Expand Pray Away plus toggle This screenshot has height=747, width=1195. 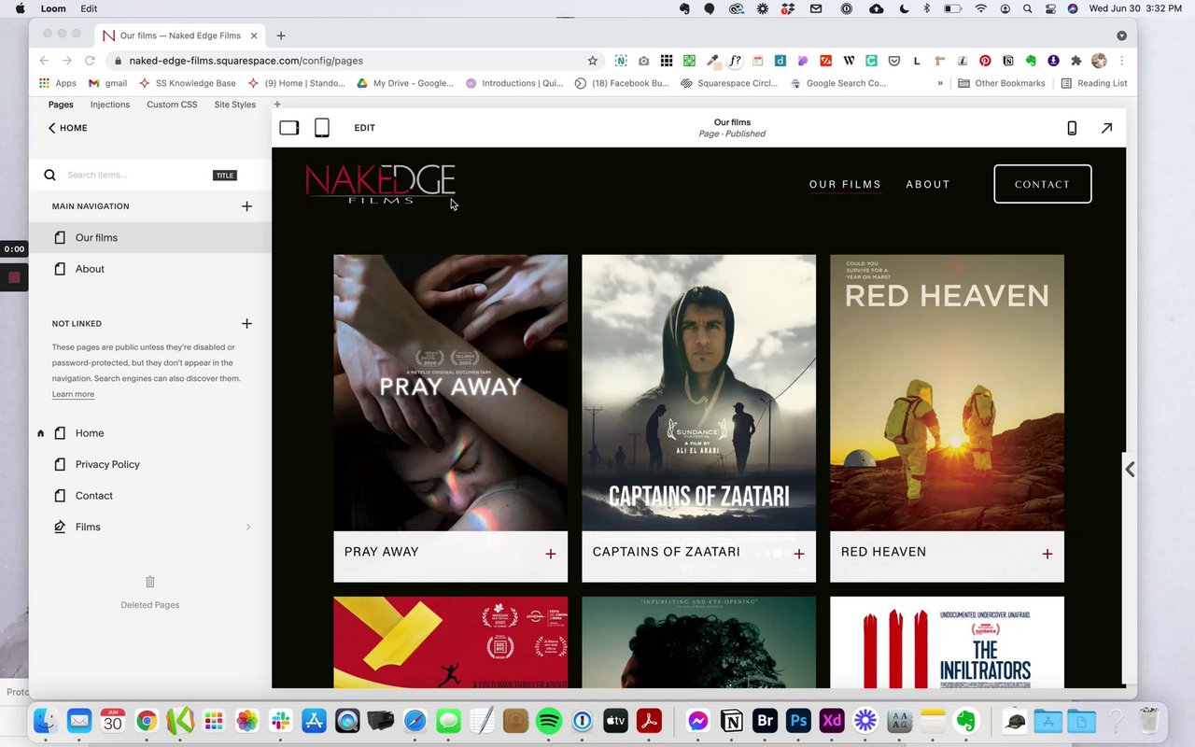tap(551, 554)
